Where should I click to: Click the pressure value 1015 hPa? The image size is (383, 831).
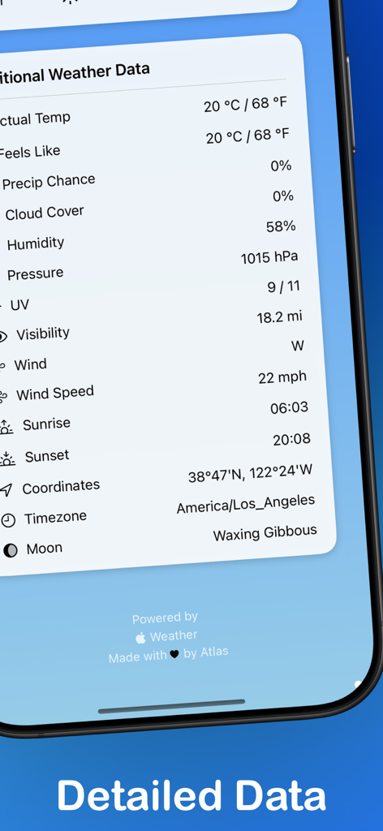pyautogui.click(x=269, y=257)
